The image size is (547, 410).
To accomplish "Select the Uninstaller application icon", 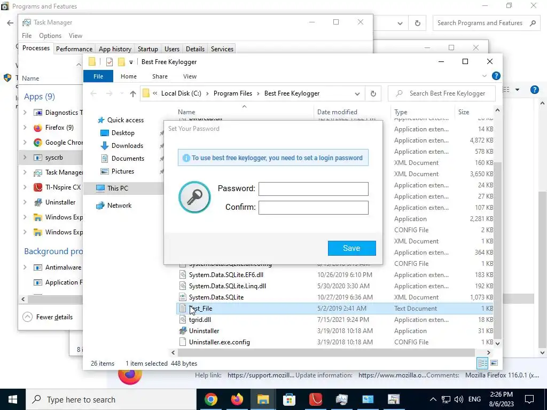I will click(x=183, y=330).
